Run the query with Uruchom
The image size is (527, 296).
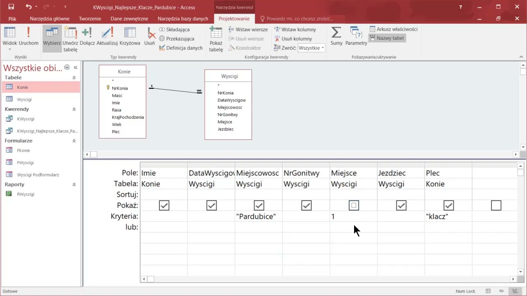[x=28, y=37]
